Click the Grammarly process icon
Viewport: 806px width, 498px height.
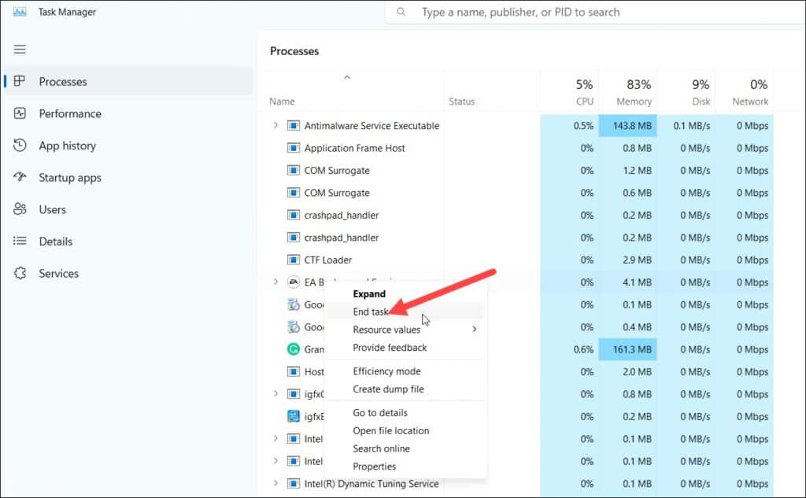tap(294, 349)
